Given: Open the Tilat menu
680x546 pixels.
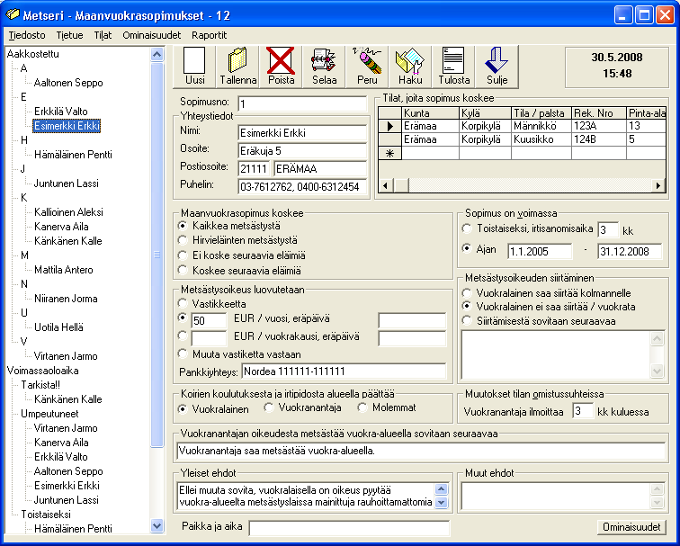Looking at the screenshot, I should point(103,35).
